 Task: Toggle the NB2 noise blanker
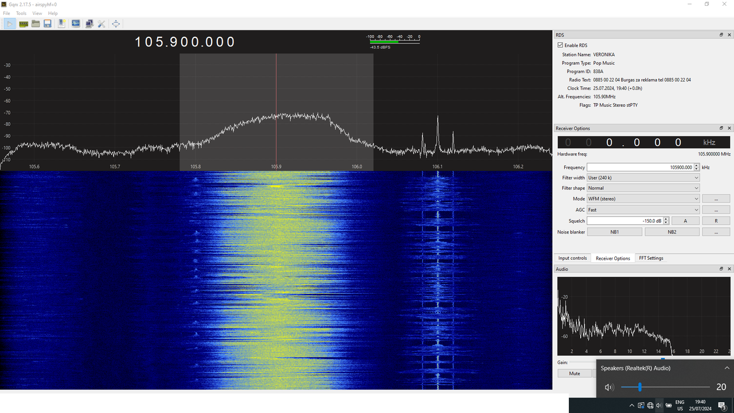672,232
